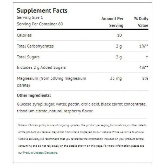Click the dagger symbol in Total Sugars row

coord(147,57)
